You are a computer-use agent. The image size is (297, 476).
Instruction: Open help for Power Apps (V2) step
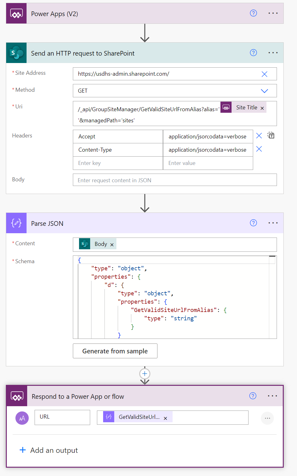[253, 13]
